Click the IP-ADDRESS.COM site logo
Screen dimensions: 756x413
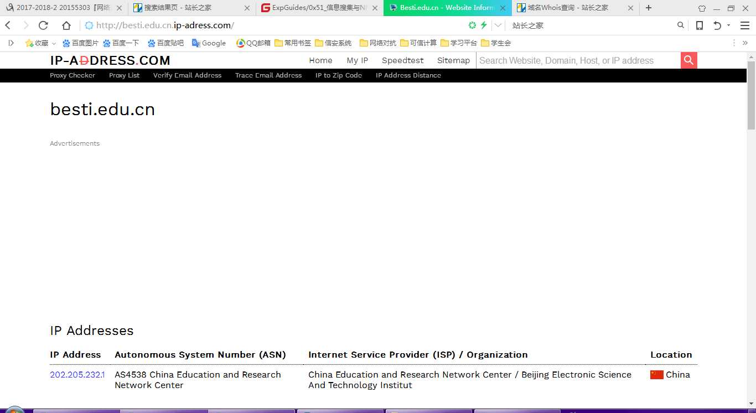(x=110, y=61)
